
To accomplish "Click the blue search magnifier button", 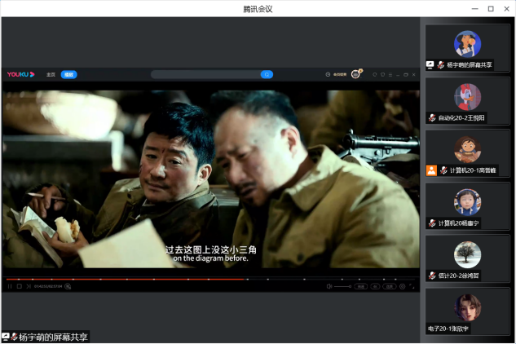I will pos(267,74).
